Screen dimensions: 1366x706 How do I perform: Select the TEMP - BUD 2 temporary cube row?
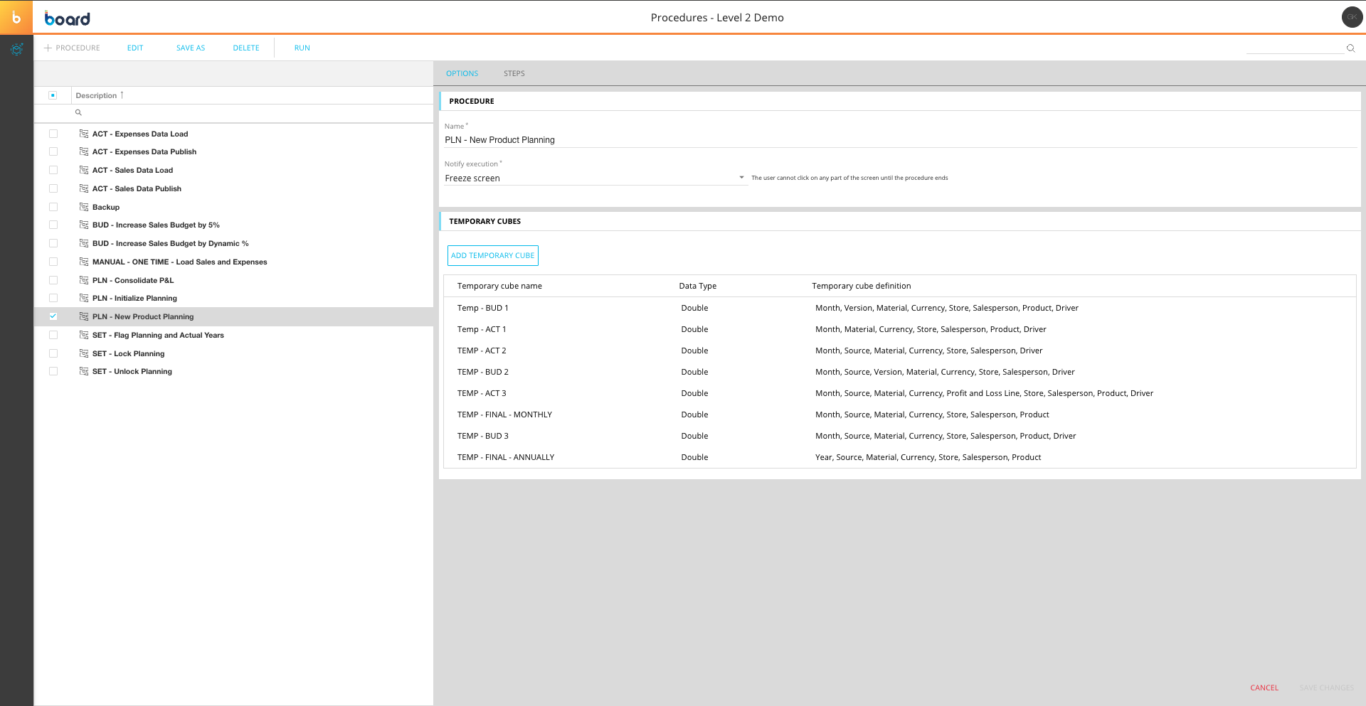coord(900,372)
